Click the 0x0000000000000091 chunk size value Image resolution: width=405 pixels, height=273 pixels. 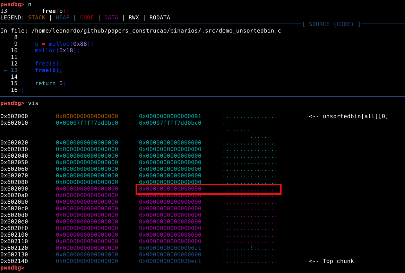(x=170, y=116)
